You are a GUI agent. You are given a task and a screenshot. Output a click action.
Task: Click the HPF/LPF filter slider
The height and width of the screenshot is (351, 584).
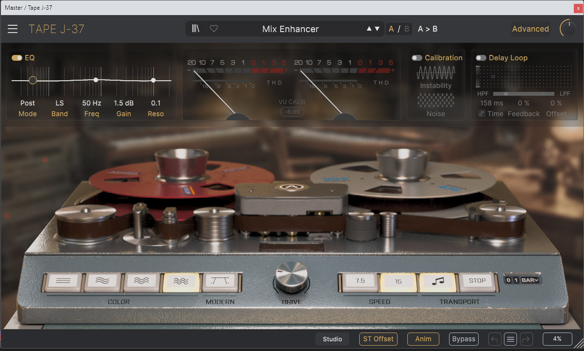pyautogui.click(x=523, y=93)
